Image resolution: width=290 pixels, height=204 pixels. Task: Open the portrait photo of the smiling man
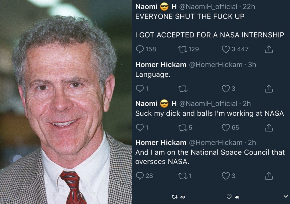pos(66,102)
